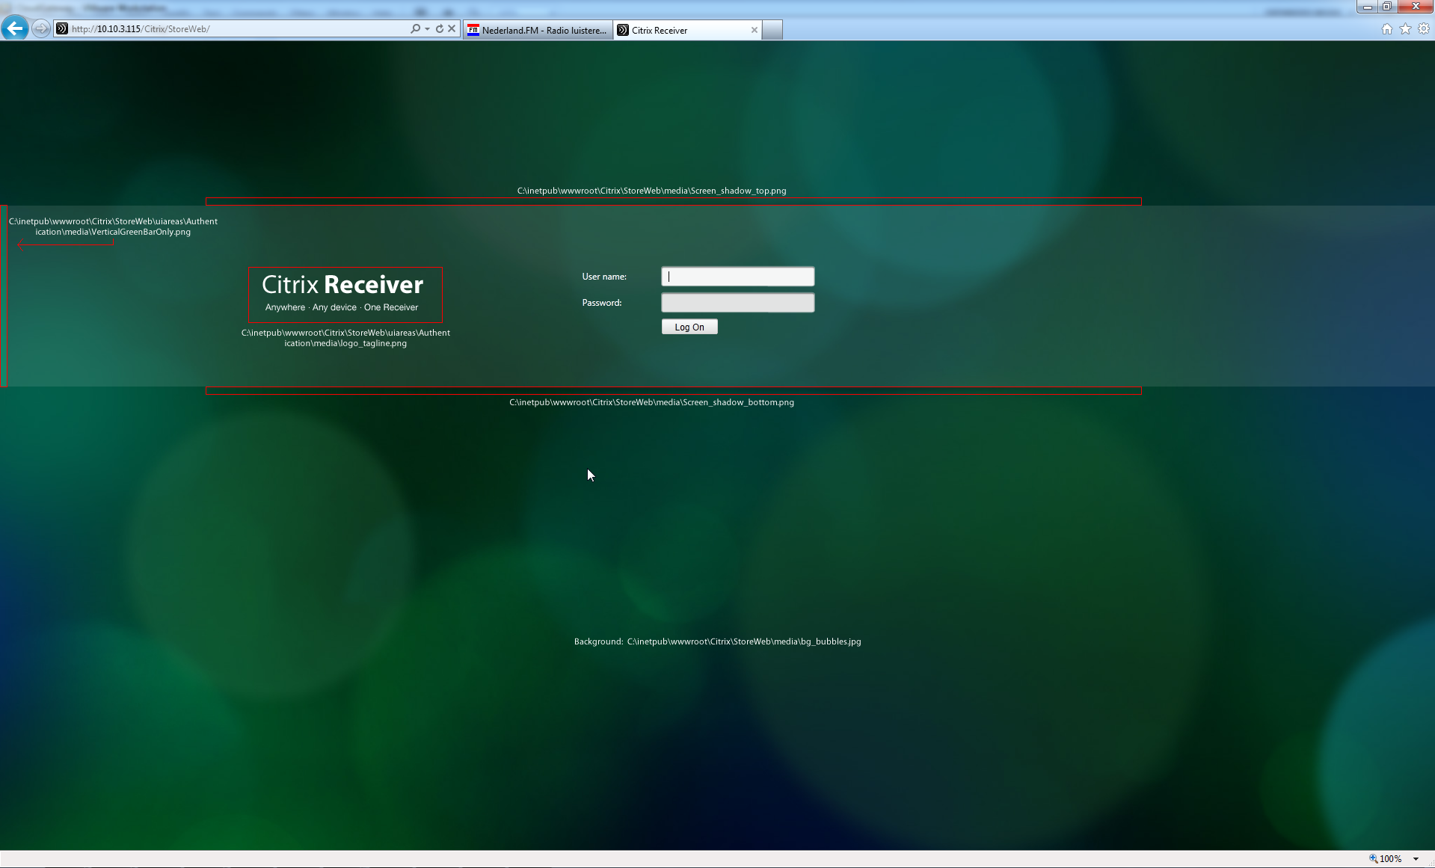Screen dimensions: 1435x868
Task: Open the browser Home icon
Action: (1387, 29)
